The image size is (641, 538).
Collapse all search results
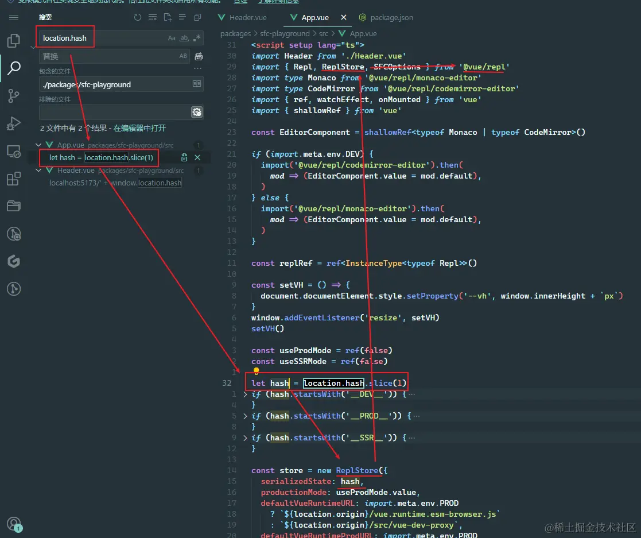coord(197,17)
